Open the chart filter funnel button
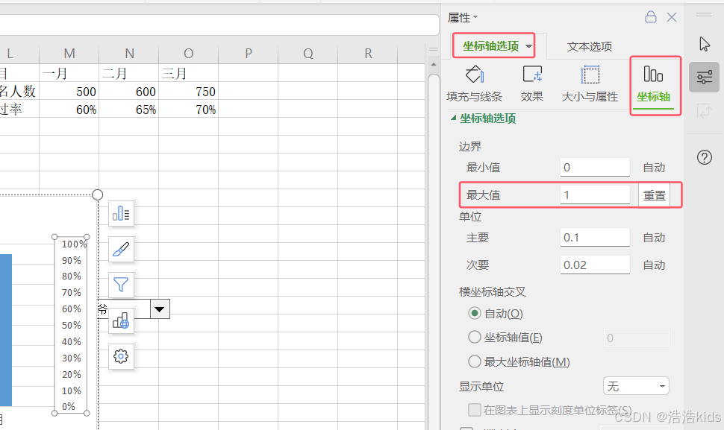Image resolution: width=724 pixels, height=430 pixels. pyautogui.click(x=121, y=285)
